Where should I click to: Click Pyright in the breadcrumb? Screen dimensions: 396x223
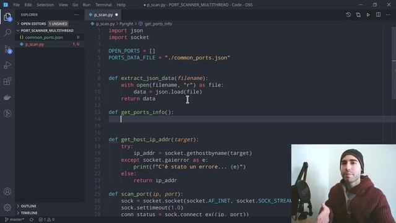[x=126, y=24]
